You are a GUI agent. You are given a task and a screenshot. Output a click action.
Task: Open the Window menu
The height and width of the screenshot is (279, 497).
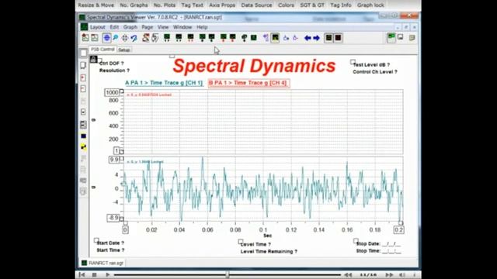pos(182,27)
